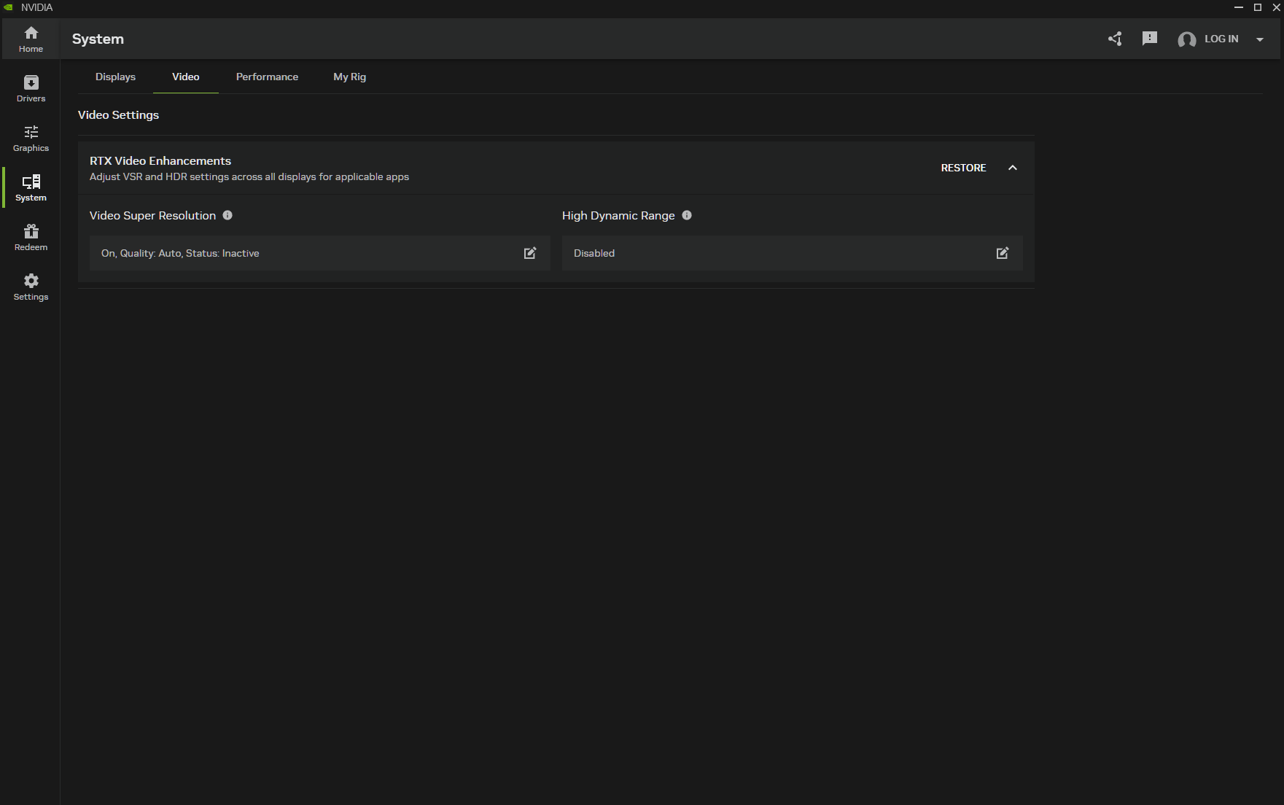Click the user avatar icon

(1187, 39)
